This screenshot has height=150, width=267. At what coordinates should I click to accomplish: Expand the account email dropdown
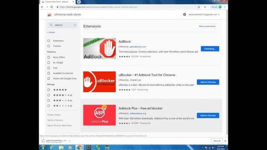(x=204, y=15)
